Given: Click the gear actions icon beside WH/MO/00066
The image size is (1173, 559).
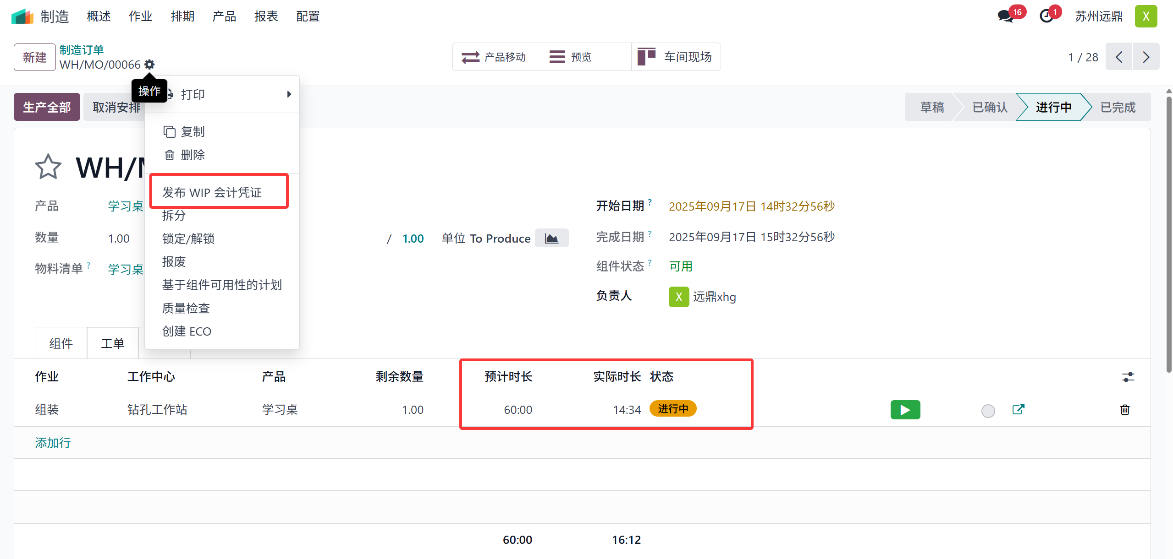Looking at the screenshot, I should click(x=149, y=65).
